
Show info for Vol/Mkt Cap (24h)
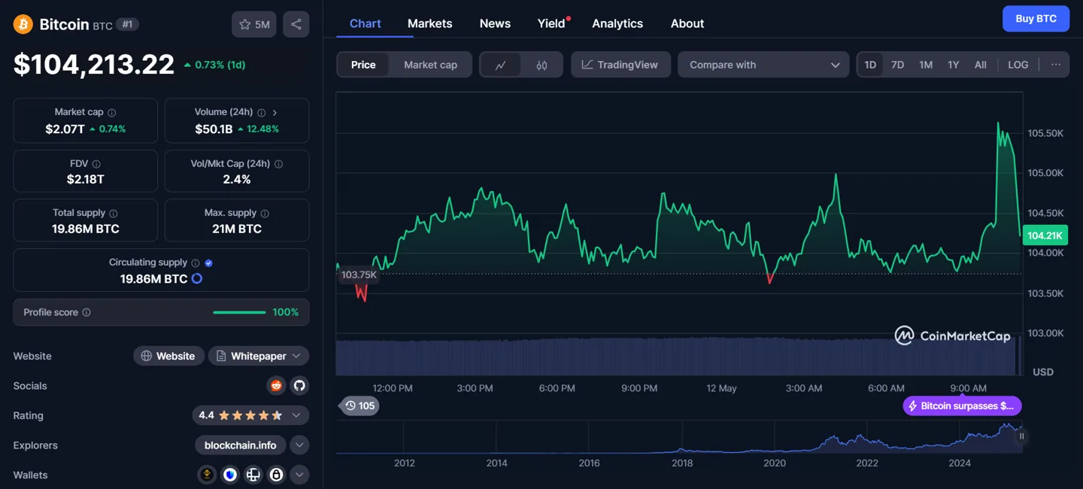click(x=278, y=163)
